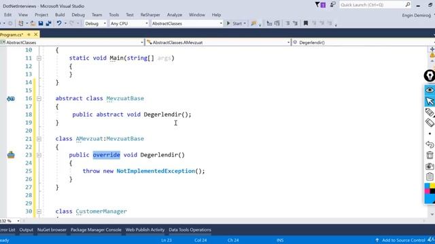
Task: Open the Build menu
Action: tap(60, 15)
